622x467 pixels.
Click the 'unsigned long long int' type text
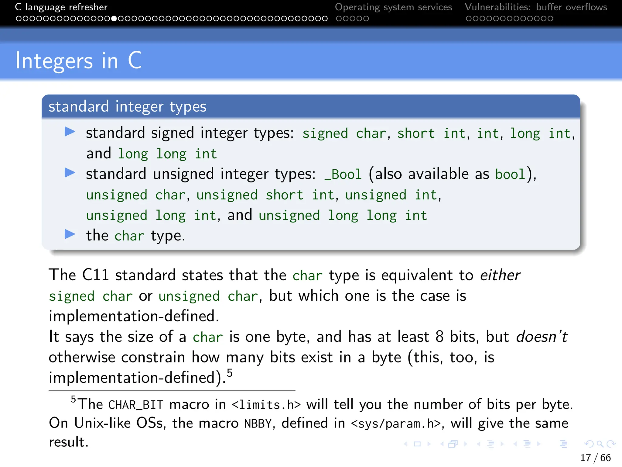point(343,216)
